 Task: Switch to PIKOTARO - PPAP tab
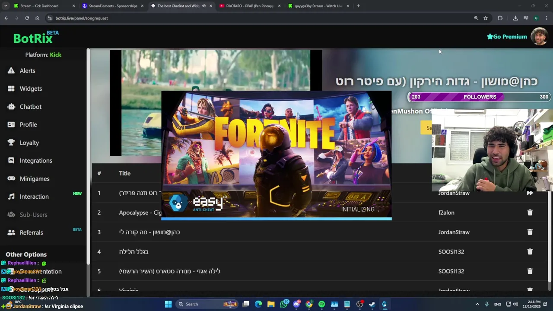tap(250, 6)
